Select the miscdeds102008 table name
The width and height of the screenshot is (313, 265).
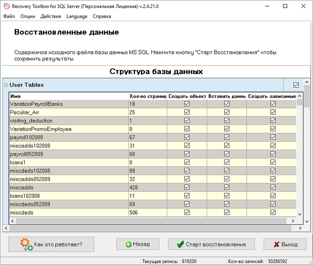pyautogui.click(x=30, y=171)
